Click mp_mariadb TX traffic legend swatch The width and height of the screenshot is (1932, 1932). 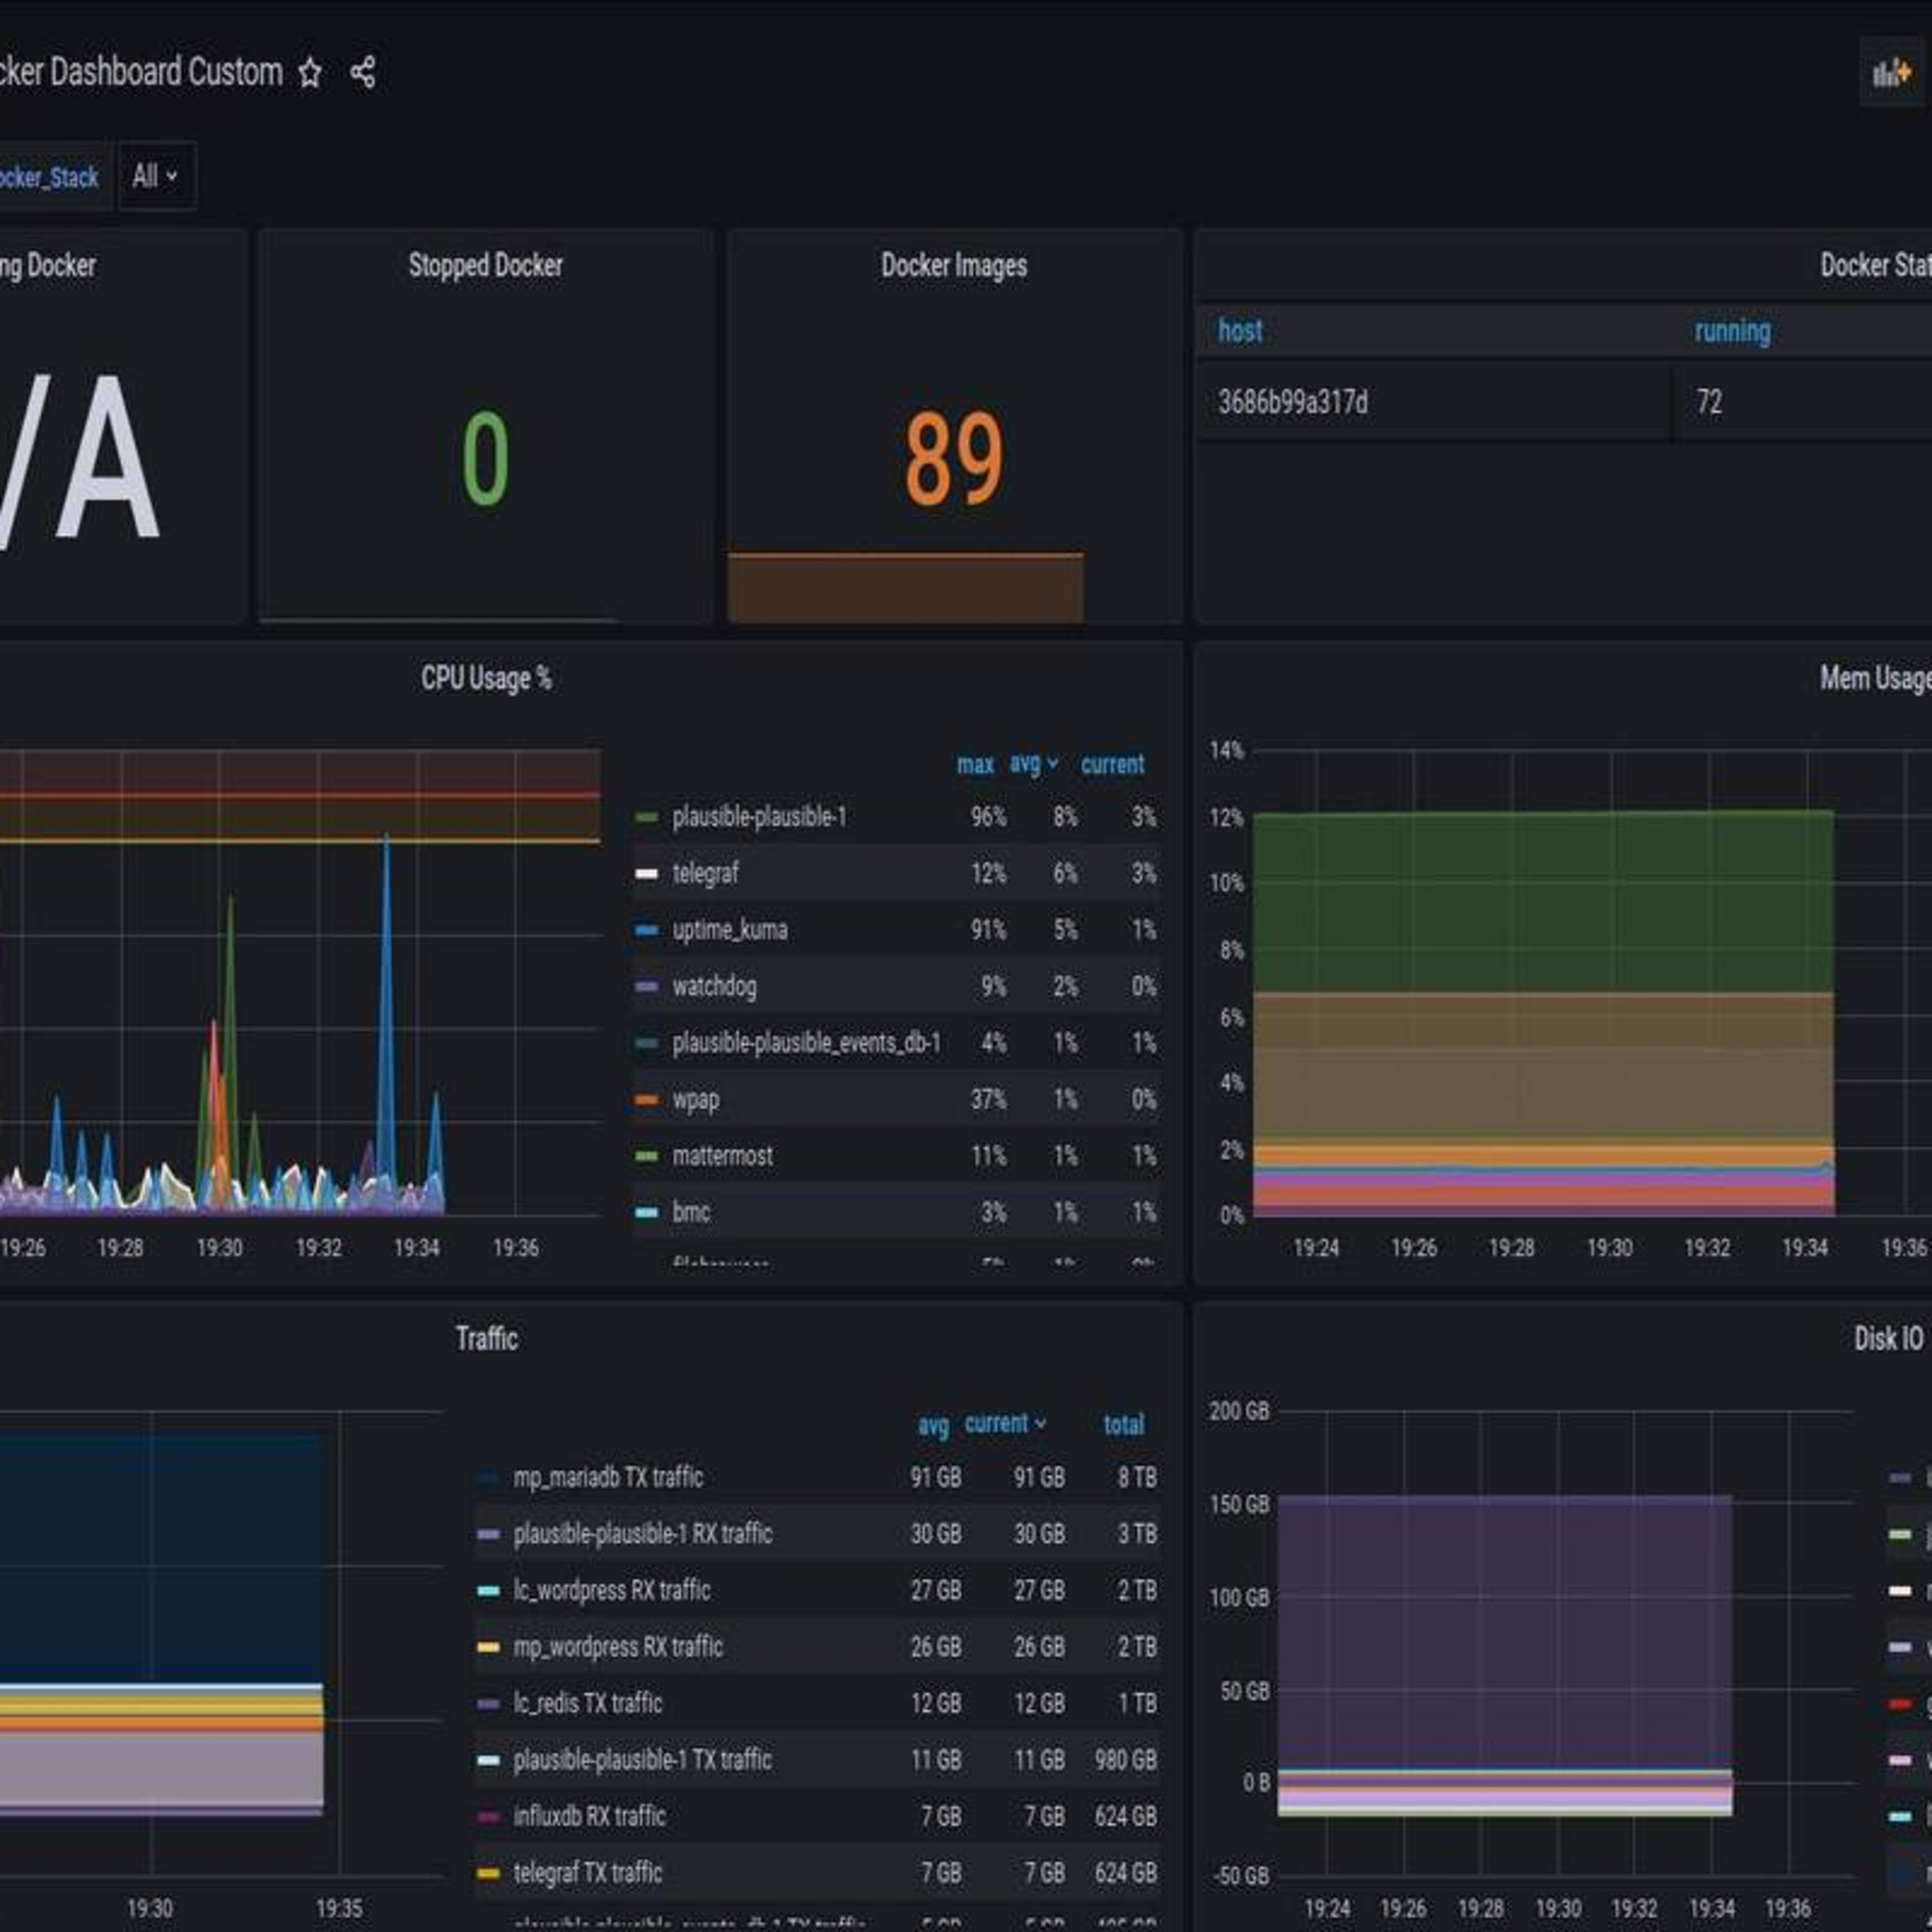[x=488, y=1478]
